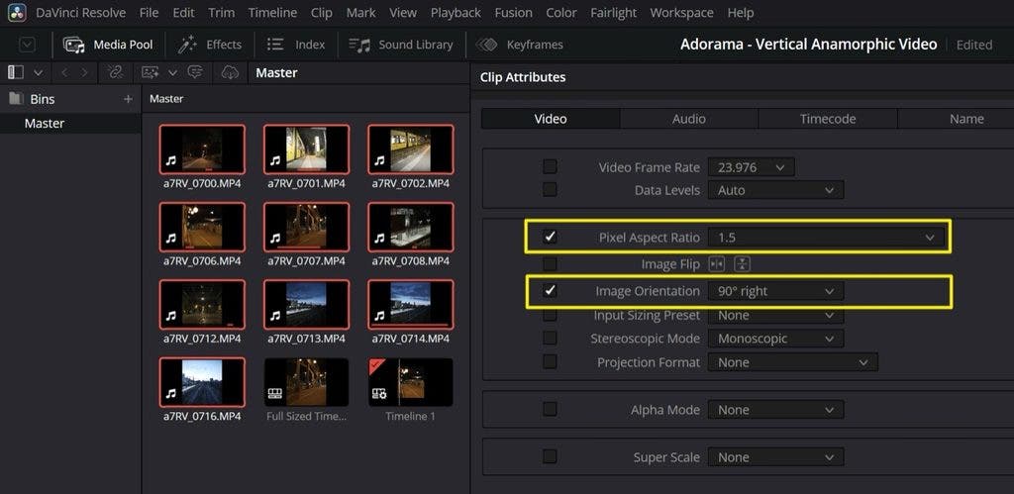Enable the Data Levels checkbox

[550, 190]
